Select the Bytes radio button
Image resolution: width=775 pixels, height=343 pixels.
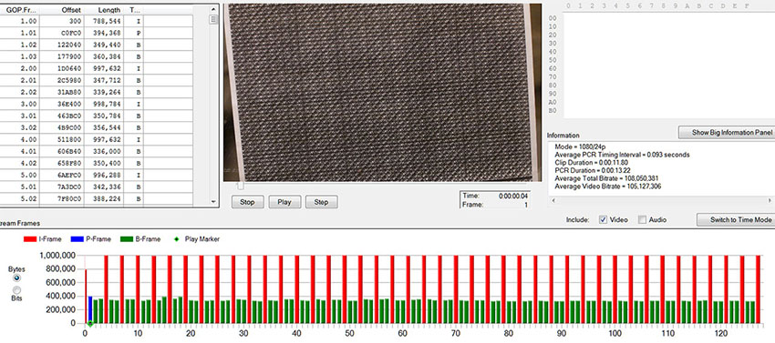pos(16,278)
